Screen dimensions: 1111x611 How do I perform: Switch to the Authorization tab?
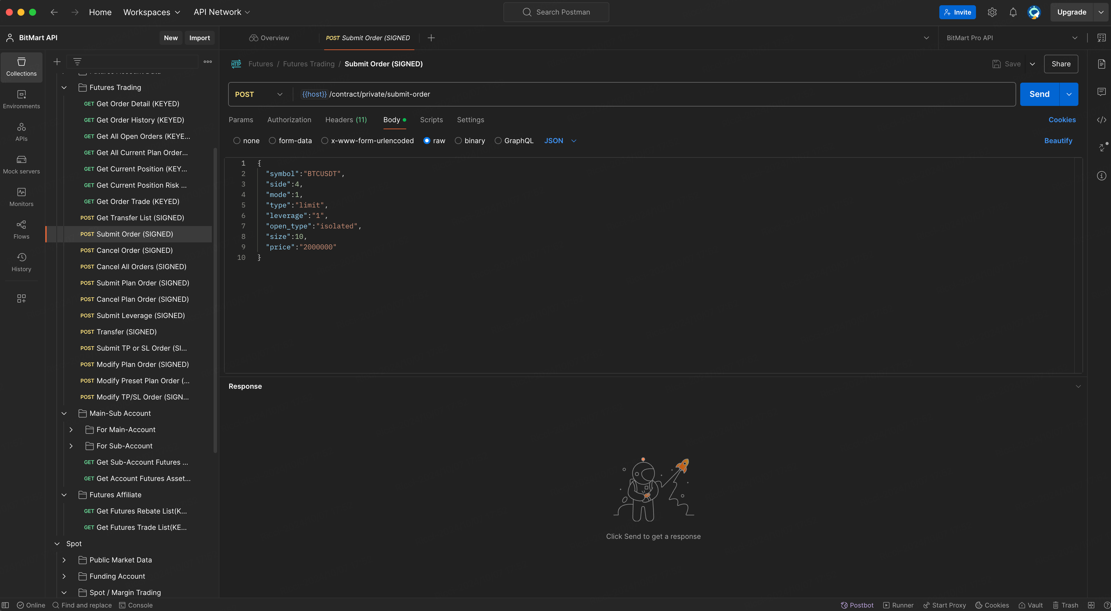point(289,120)
